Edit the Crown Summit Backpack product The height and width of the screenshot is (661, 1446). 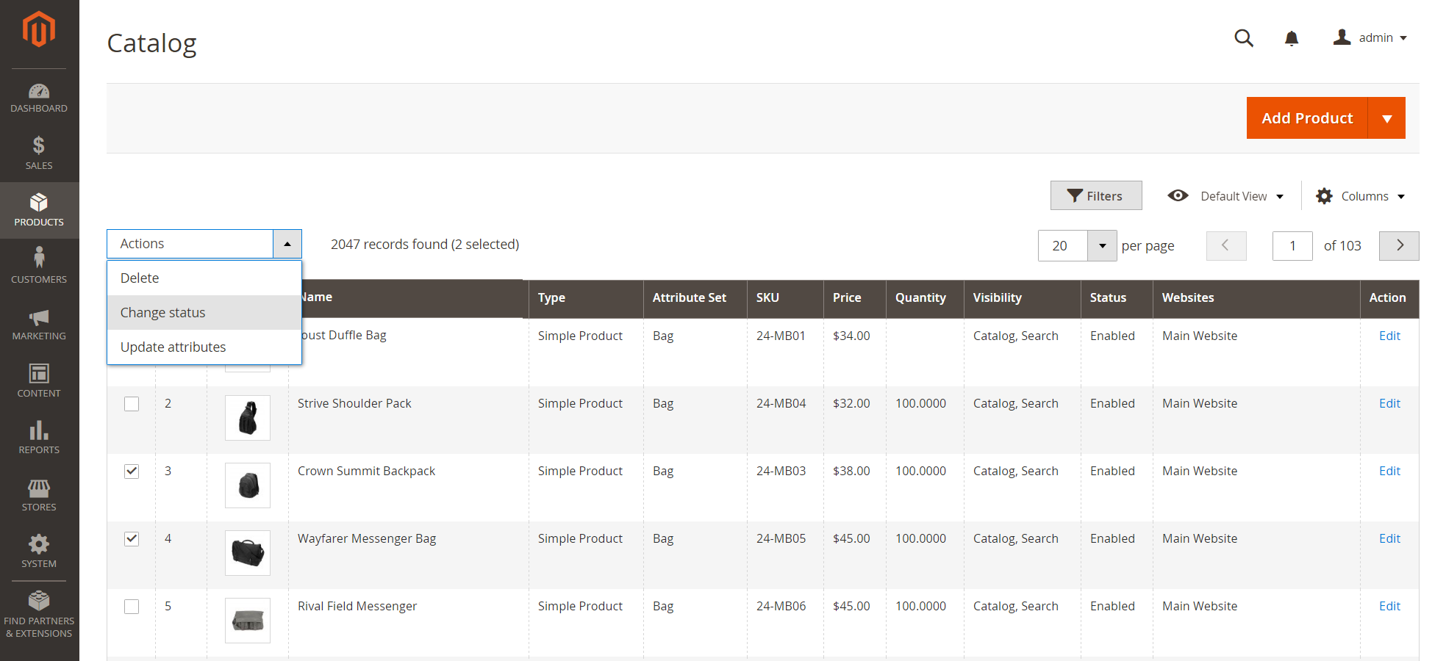pos(1389,471)
